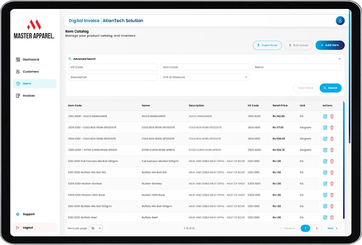This screenshot has height=245, width=362.
Task: Open the Dashboard page
Action: point(34,59)
